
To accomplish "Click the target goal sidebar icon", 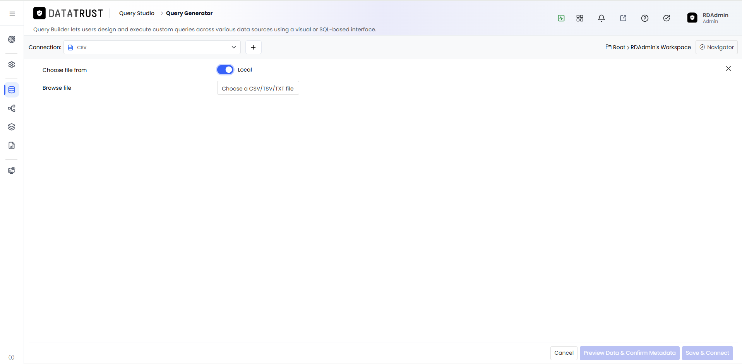I will pyautogui.click(x=12, y=39).
